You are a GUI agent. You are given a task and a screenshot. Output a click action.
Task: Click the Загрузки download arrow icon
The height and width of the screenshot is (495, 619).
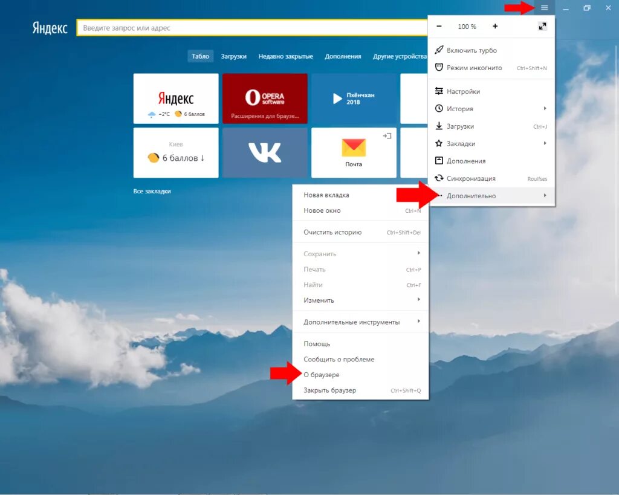point(439,126)
